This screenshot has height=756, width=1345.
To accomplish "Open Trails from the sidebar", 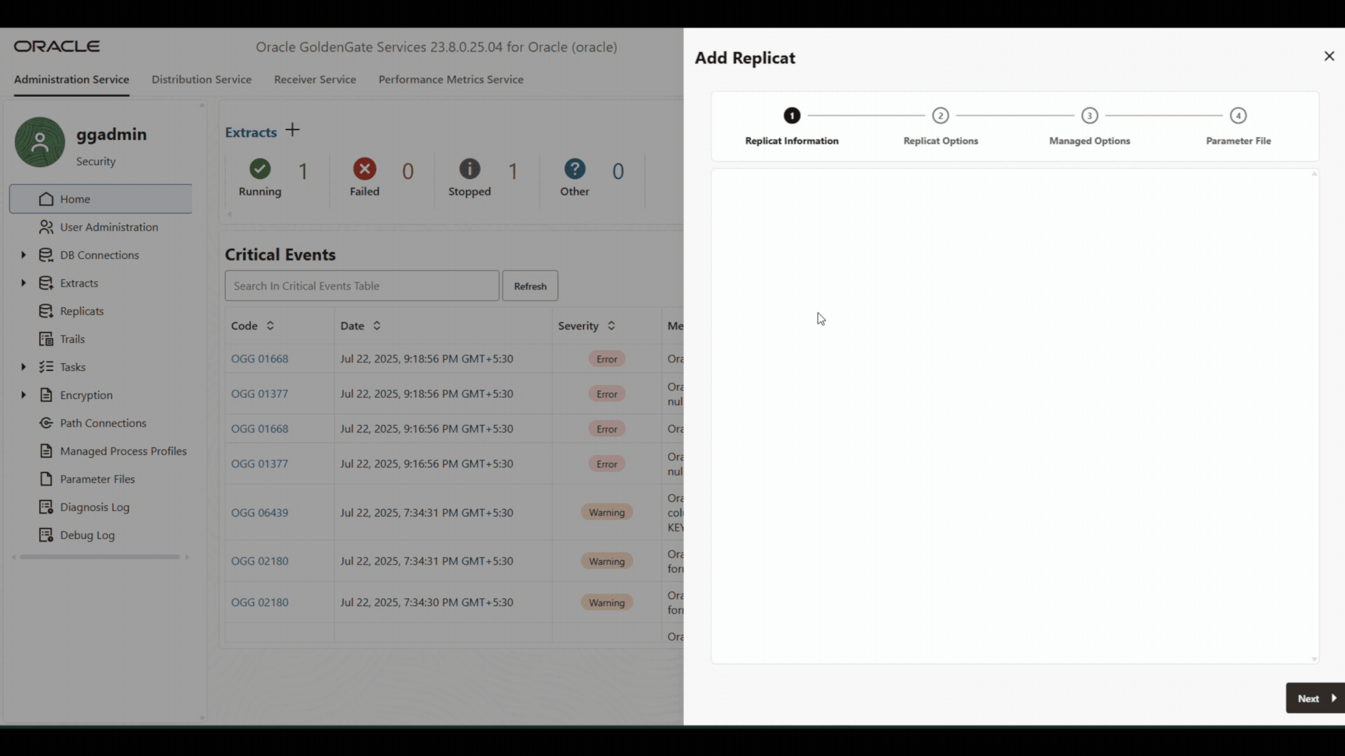I will 72,339.
